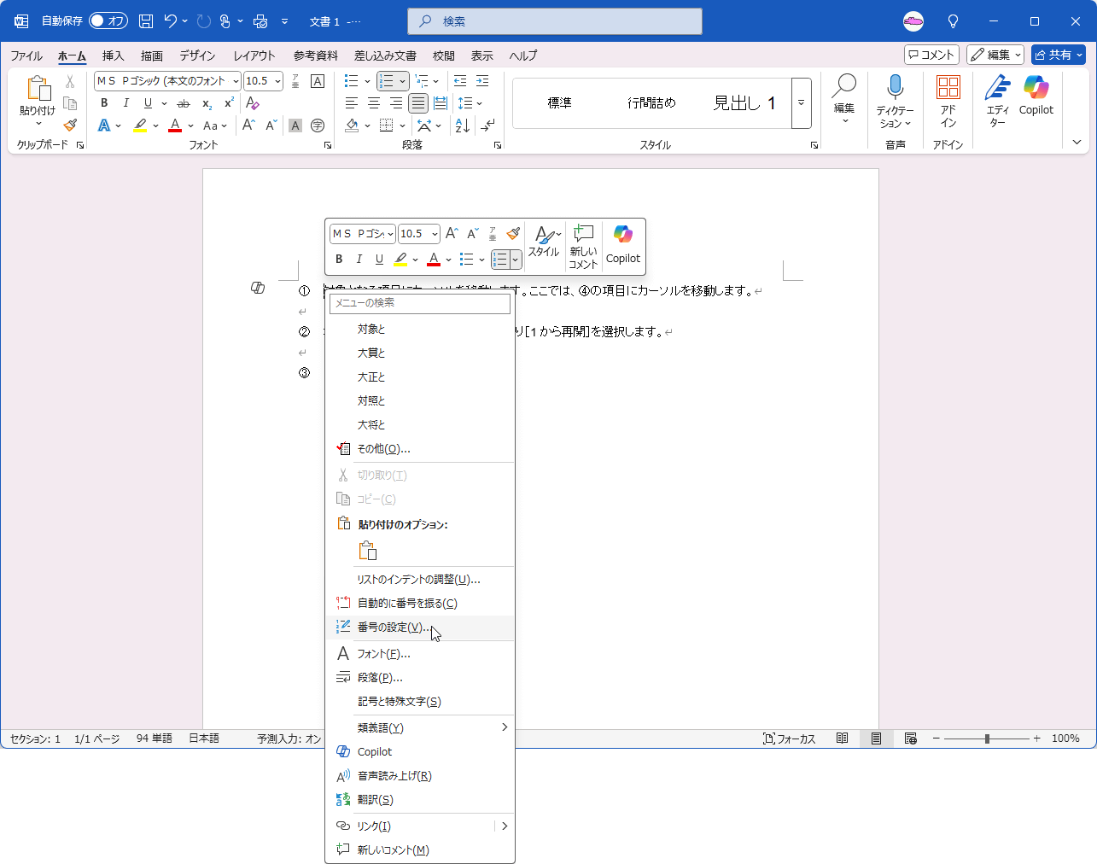Toggle Bold in the ribbon font group

(x=104, y=103)
